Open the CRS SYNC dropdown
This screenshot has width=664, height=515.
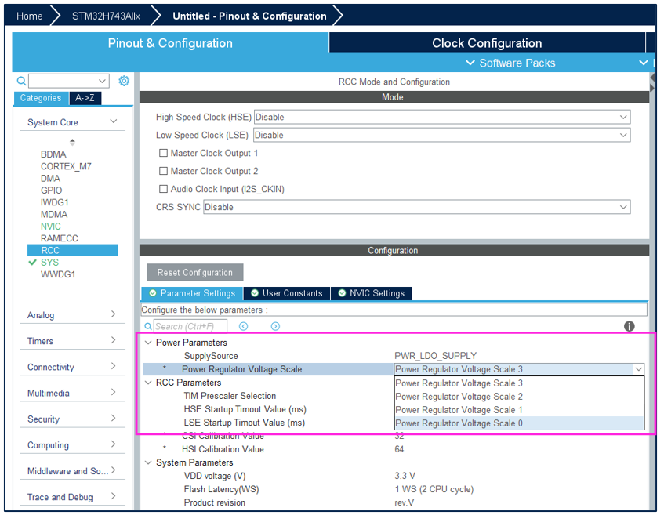point(417,207)
